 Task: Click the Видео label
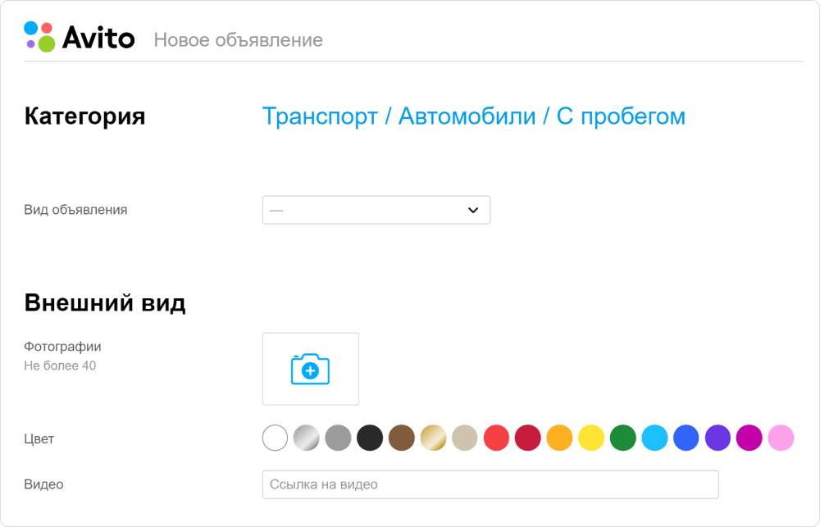44,484
